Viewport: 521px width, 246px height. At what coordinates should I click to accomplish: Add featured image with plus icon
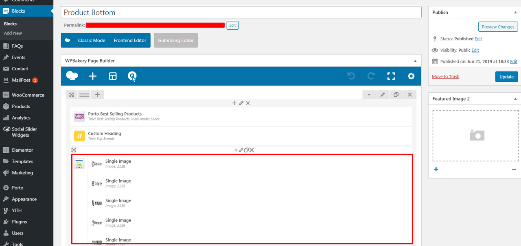(436, 169)
